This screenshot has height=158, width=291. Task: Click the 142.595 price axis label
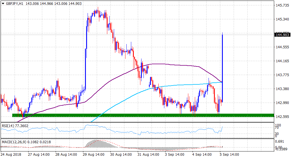pyautogui.click(x=281, y=117)
